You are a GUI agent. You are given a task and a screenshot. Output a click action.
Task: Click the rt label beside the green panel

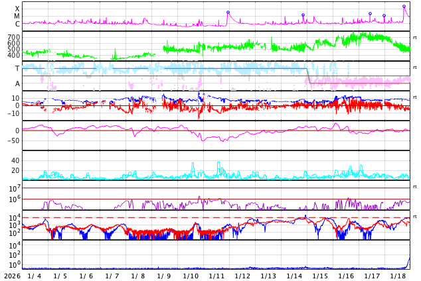click(x=415, y=38)
